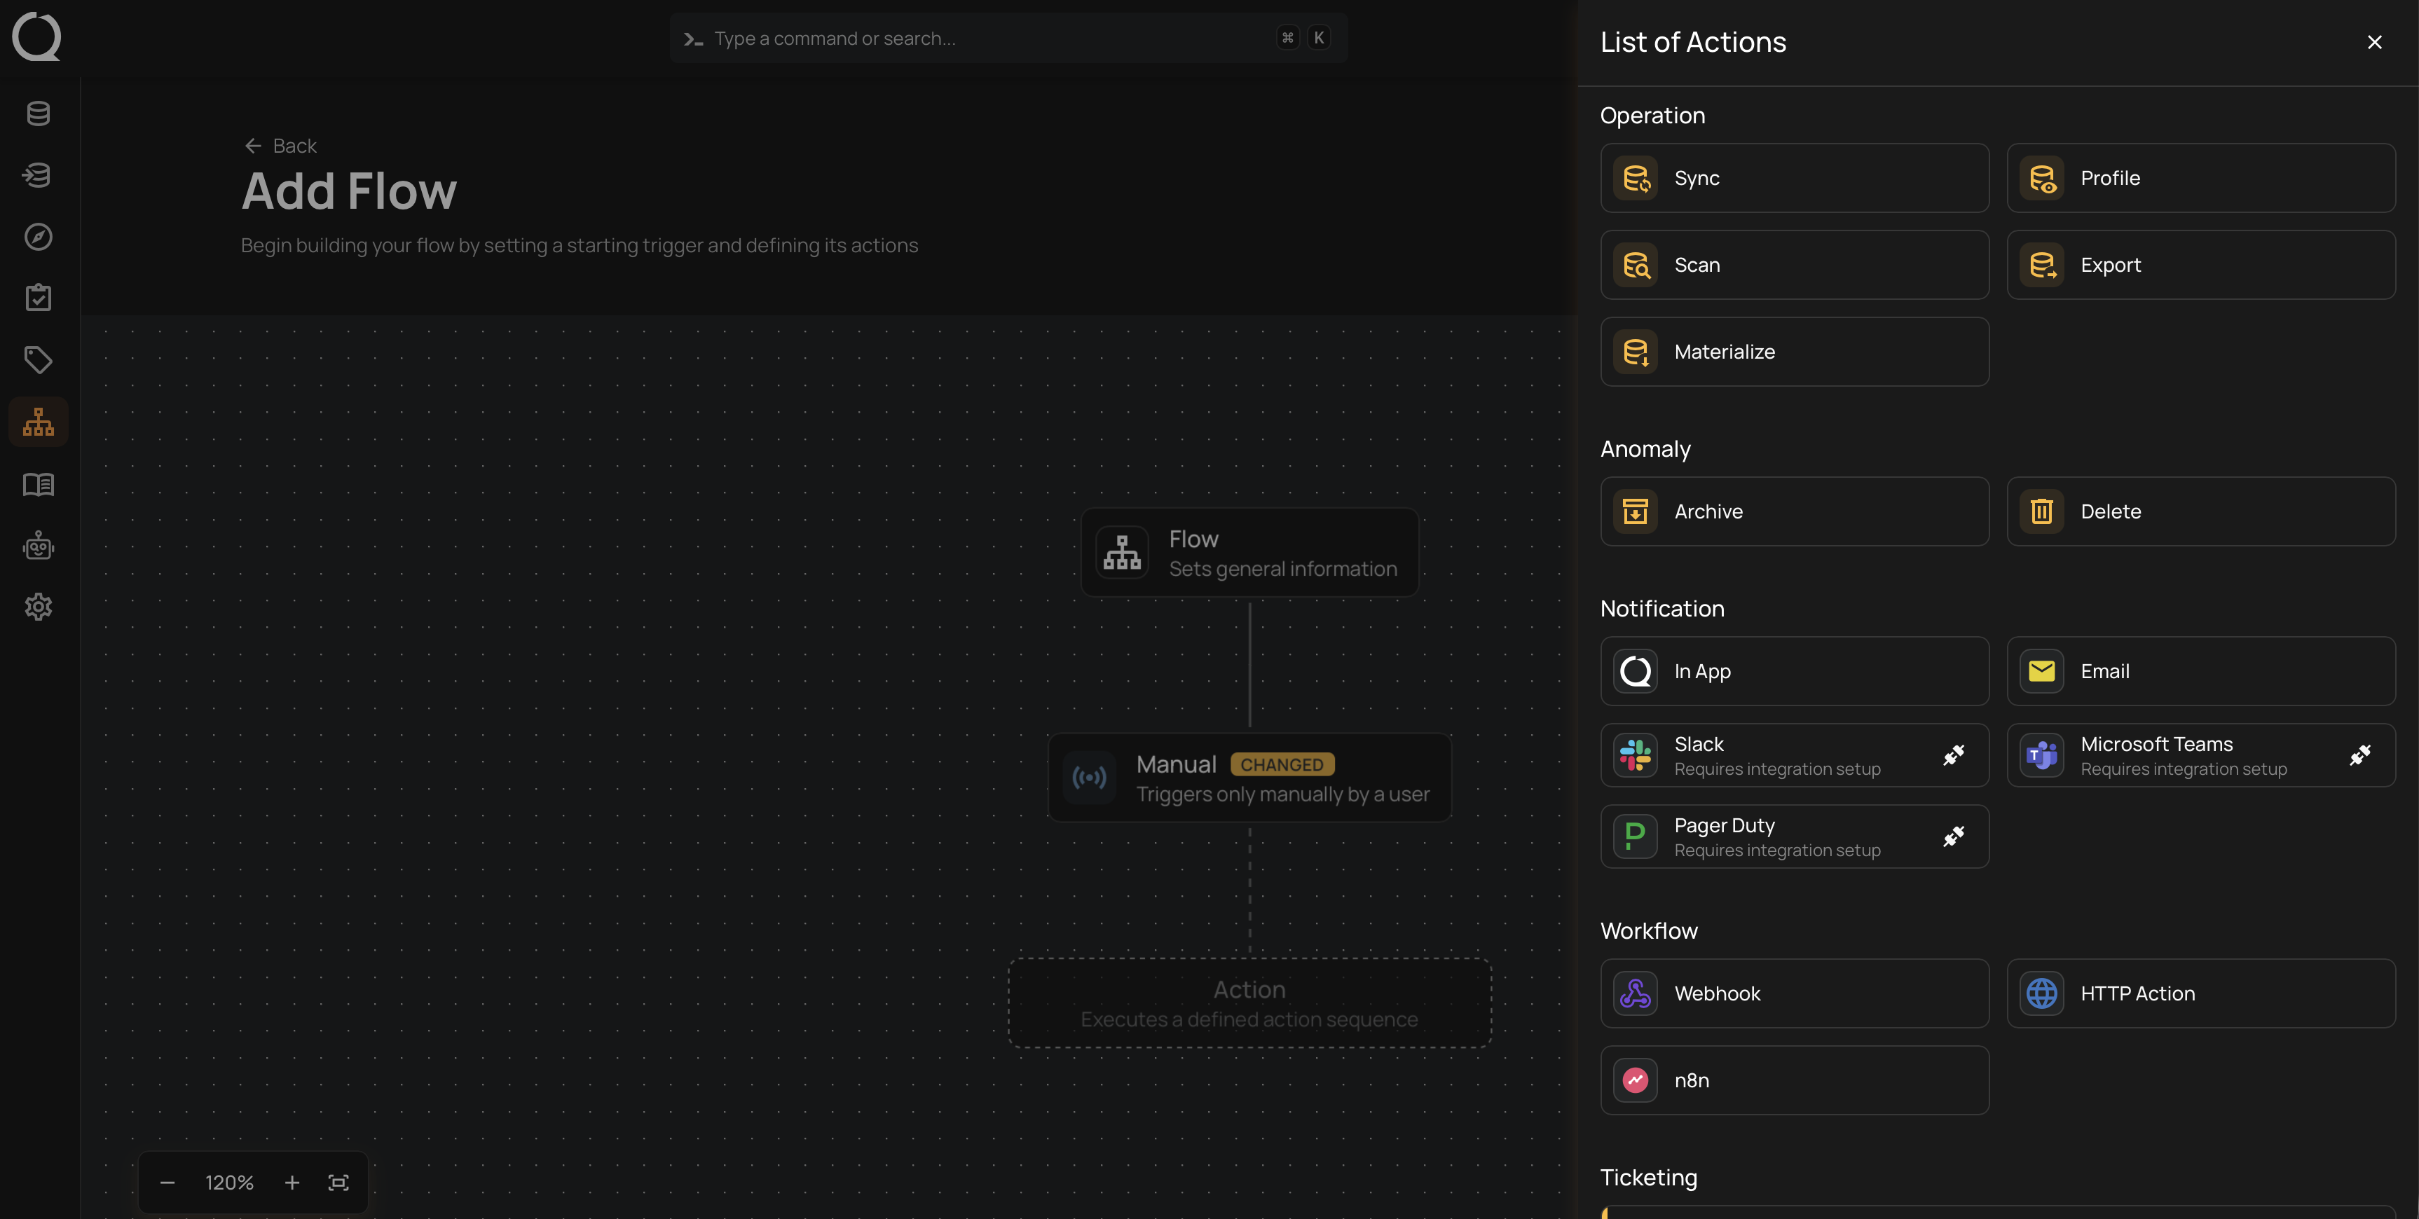Image resolution: width=2419 pixels, height=1219 pixels.
Task: Open the flows hierarchy sidebar icon
Action: 39,422
